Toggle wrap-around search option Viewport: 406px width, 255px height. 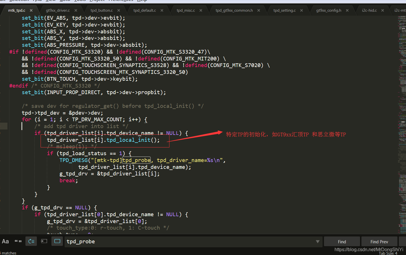31,241
